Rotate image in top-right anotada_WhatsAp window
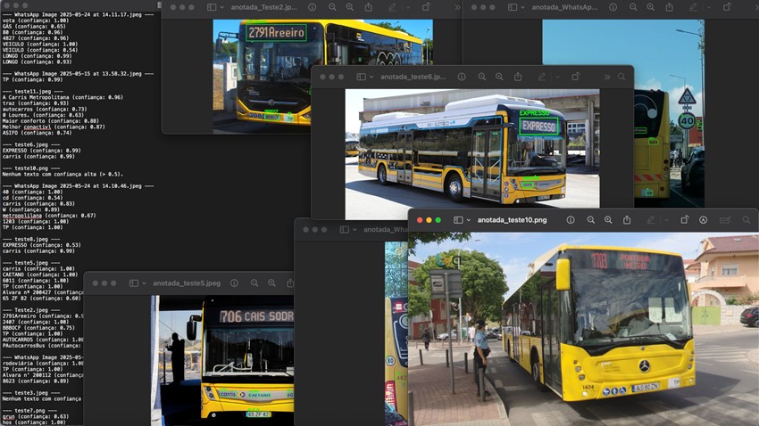 [727, 7]
